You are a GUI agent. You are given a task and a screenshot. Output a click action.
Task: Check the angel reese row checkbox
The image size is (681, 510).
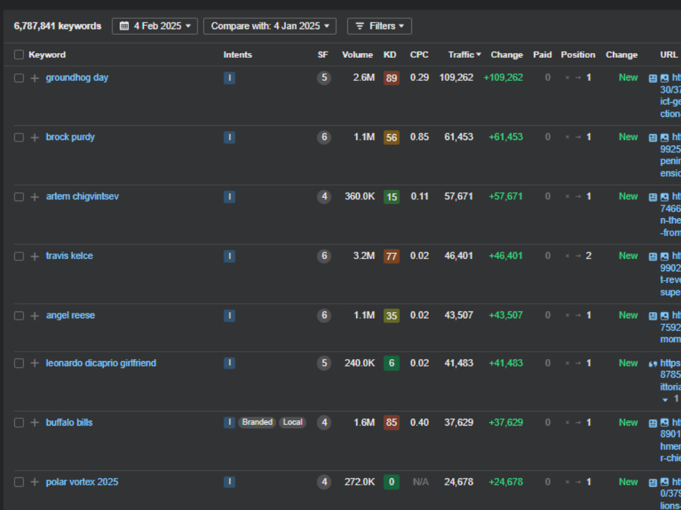click(18, 316)
